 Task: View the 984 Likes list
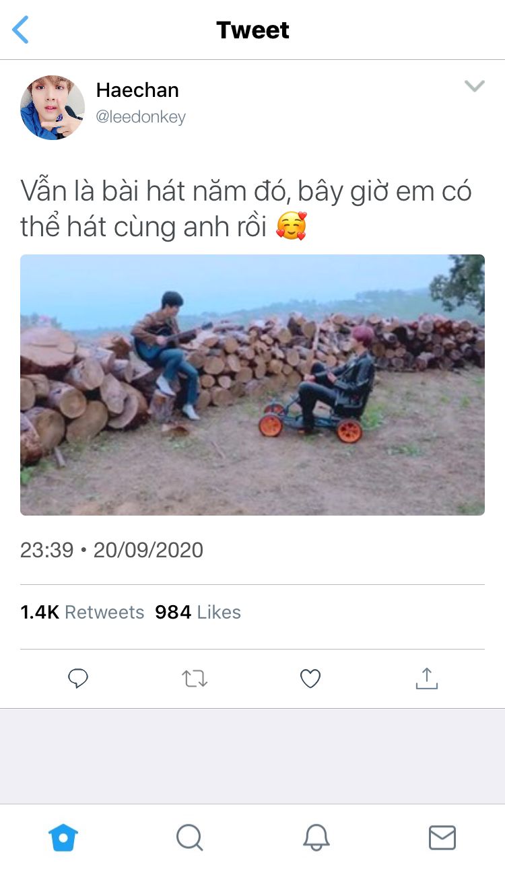[x=198, y=612]
